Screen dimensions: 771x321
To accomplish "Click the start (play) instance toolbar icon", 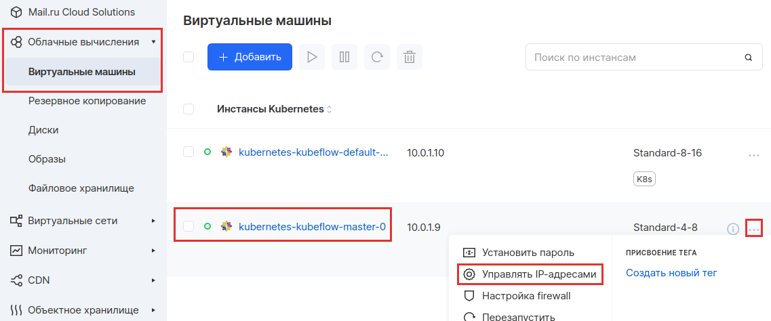I will pos(312,57).
